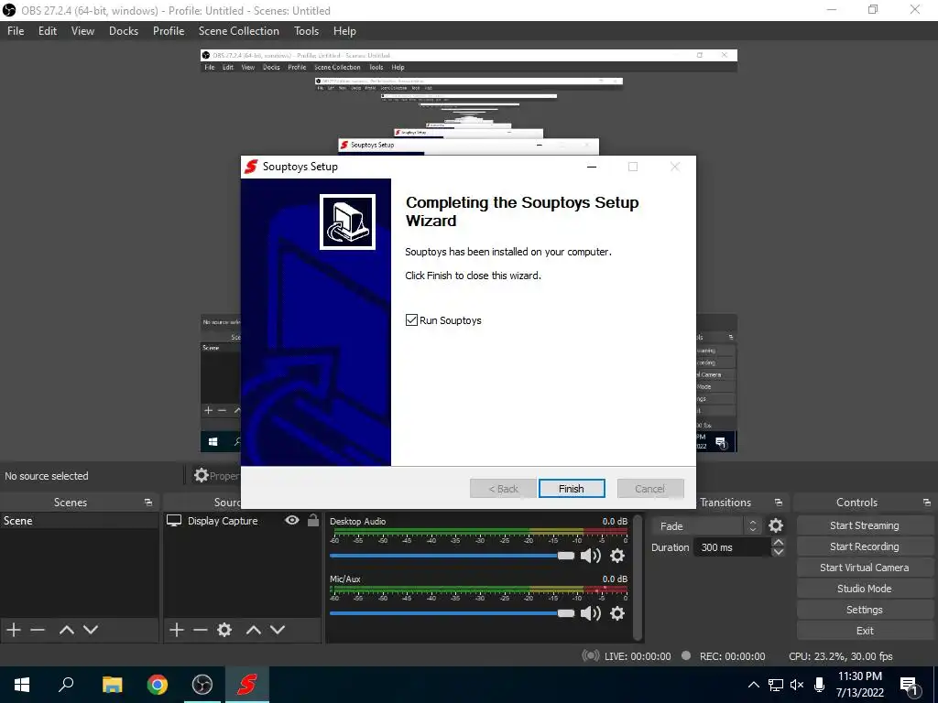Mute Desktop Audio speaker icon
Viewport: 938px width, 703px height.
pyautogui.click(x=591, y=556)
